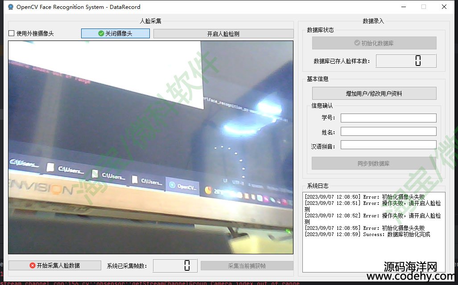458x285 pixels.
Task: Focus the 学号 input field
Action: click(388, 118)
